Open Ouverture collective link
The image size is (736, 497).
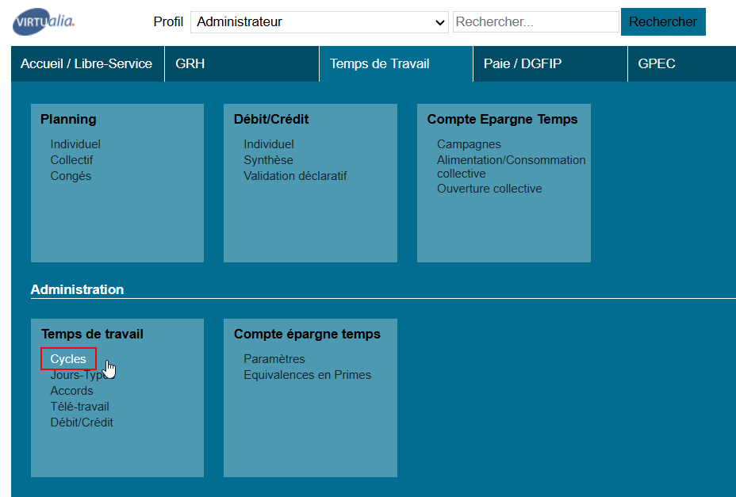tap(489, 189)
